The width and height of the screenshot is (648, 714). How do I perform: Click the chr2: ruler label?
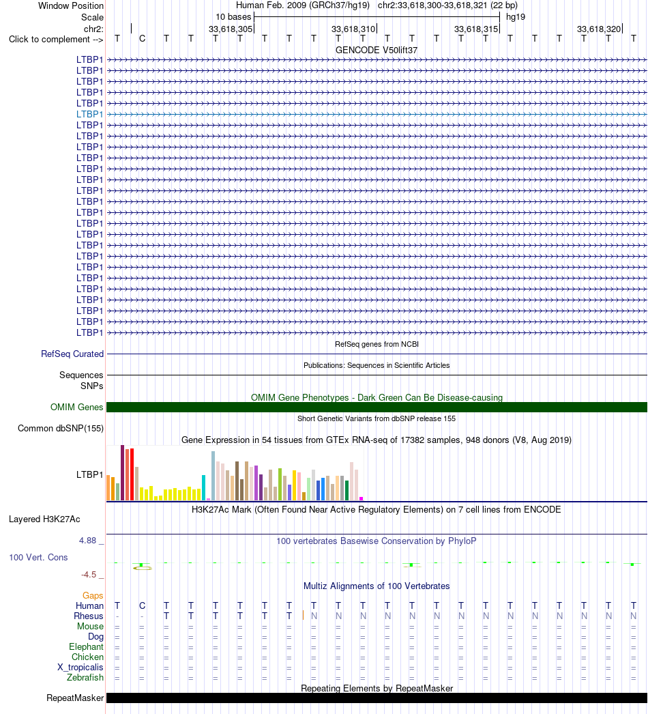point(93,29)
